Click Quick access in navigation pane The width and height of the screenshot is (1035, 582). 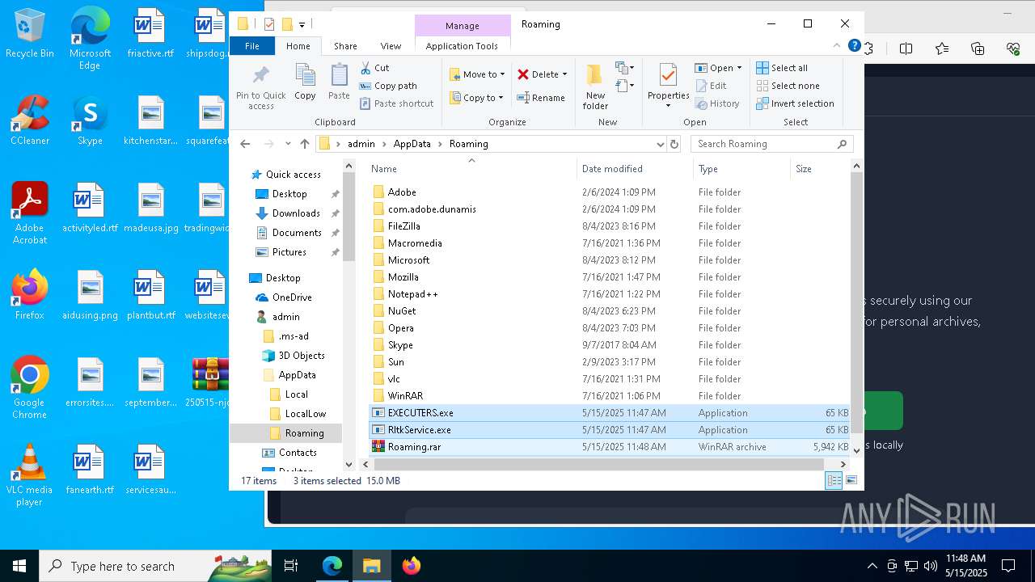pyautogui.click(x=293, y=175)
